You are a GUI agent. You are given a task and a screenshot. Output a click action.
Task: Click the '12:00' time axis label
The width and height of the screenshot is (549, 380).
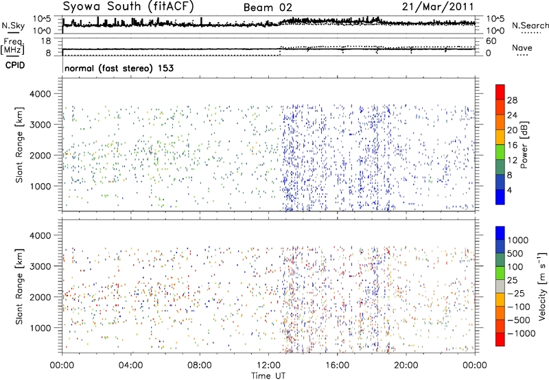268,366
